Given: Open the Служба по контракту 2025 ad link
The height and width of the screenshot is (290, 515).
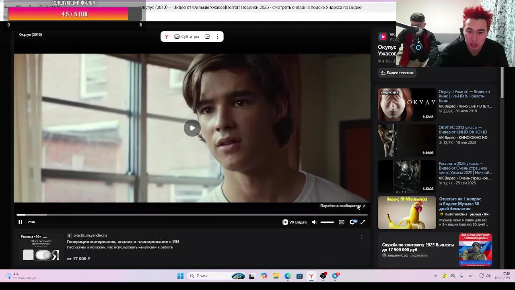Looking at the screenshot, I should click(418, 247).
